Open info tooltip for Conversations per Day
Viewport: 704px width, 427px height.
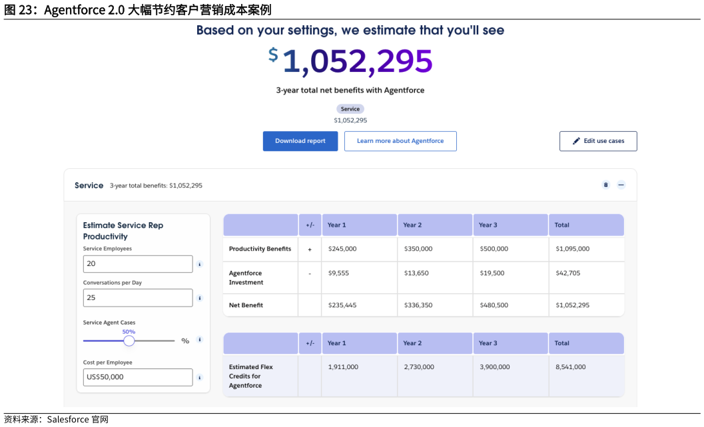[x=199, y=298]
